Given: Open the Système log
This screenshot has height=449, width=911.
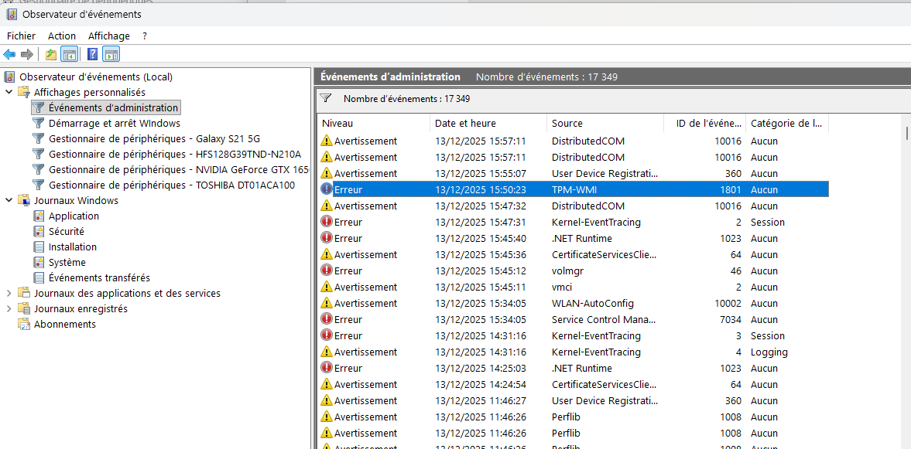Looking at the screenshot, I should 67,262.
